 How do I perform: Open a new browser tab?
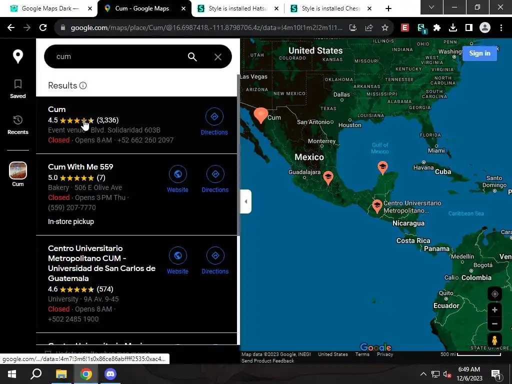tap(388, 8)
